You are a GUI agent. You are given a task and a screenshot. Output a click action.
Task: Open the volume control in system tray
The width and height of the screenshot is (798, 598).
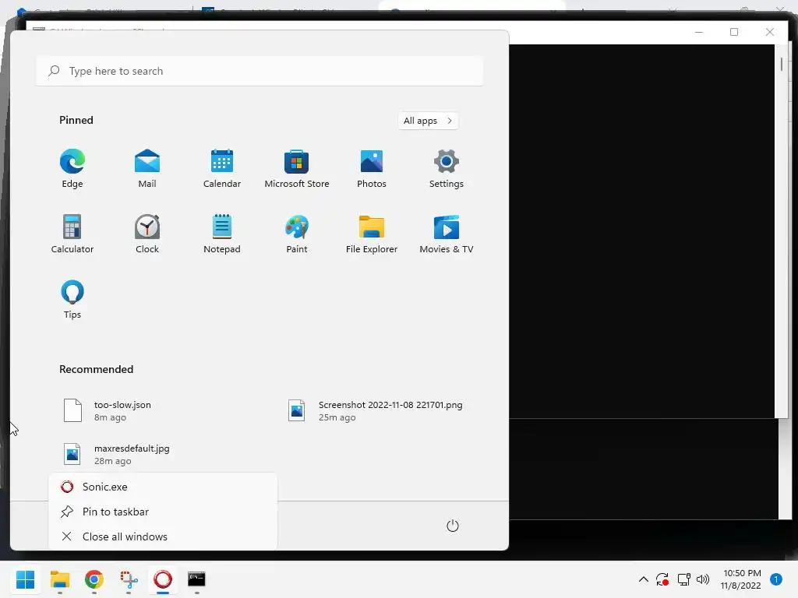tap(703, 579)
